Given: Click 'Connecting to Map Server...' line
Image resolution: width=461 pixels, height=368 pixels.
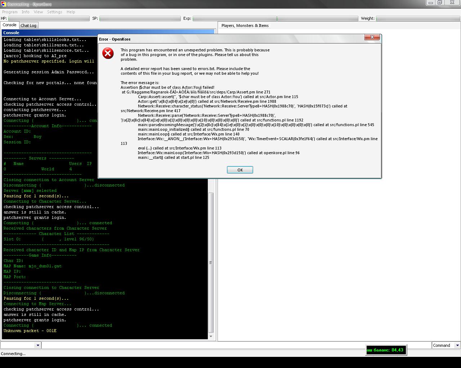Looking at the screenshot, I should pyautogui.click(x=37, y=304).
